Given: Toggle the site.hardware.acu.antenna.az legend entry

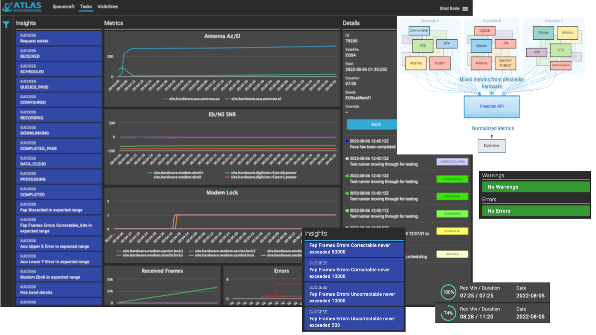Looking at the screenshot, I should coord(191,99).
